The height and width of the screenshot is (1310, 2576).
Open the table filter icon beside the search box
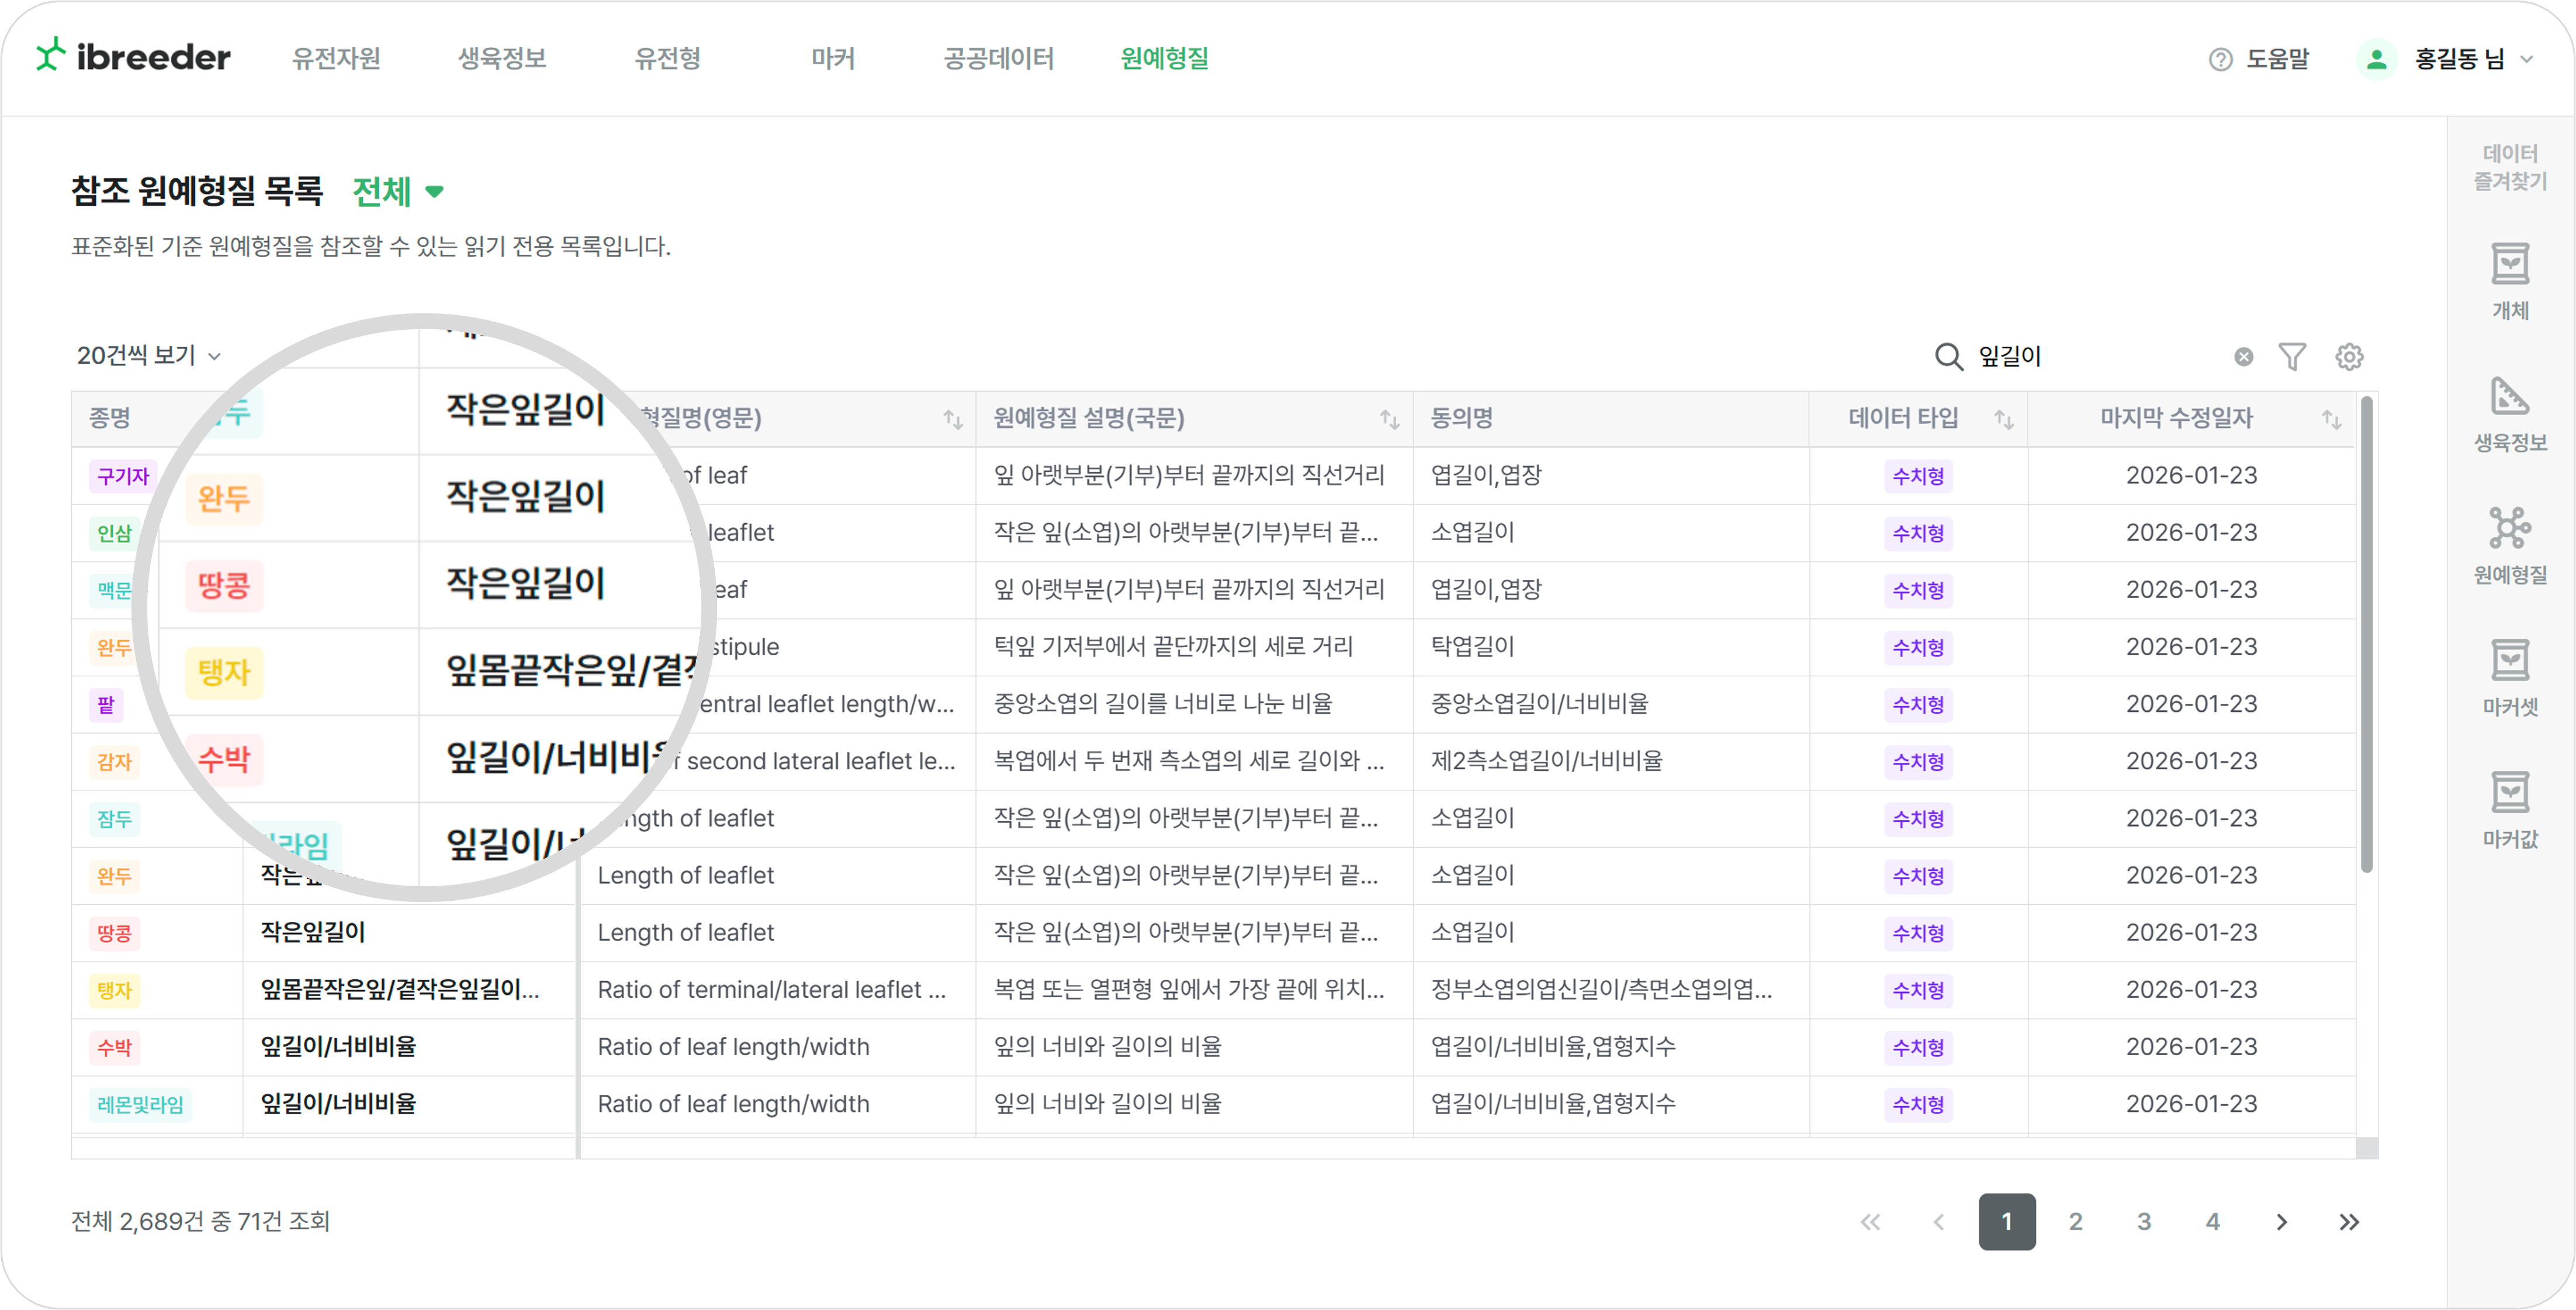click(2294, 356)
